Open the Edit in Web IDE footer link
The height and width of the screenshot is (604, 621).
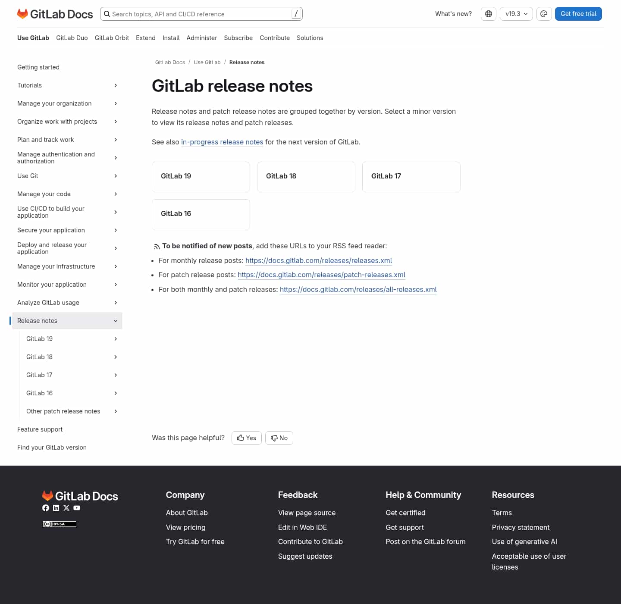pos(302,527)
